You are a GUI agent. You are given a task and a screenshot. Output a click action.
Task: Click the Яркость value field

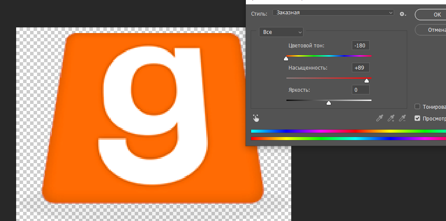[x=361, y=90]
